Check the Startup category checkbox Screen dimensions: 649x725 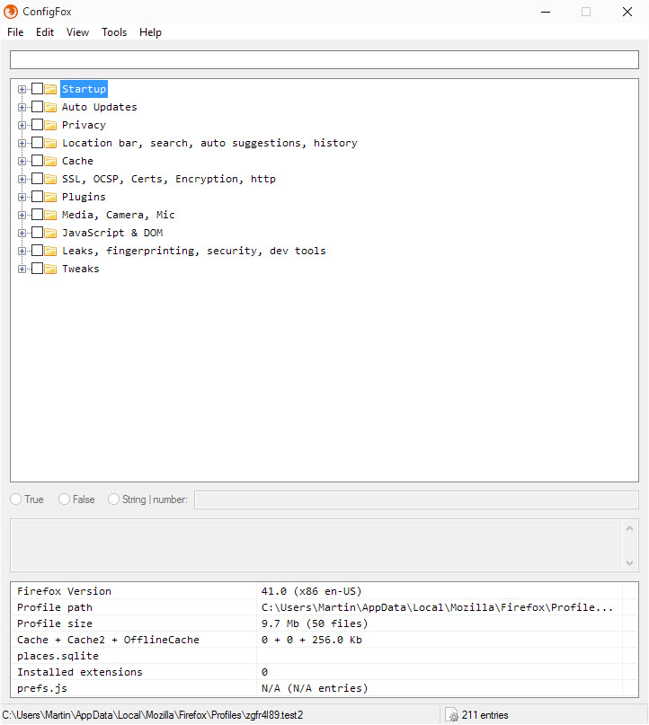(37, 88)
